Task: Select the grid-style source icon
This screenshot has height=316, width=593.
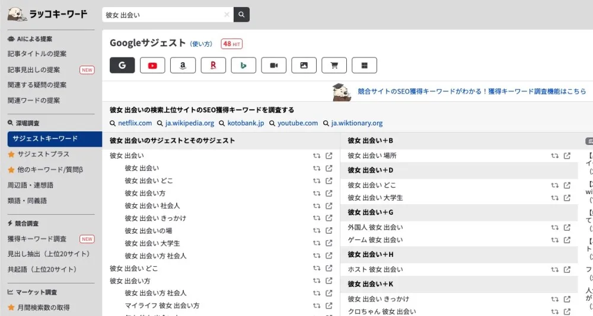Action: pos(364,65)
